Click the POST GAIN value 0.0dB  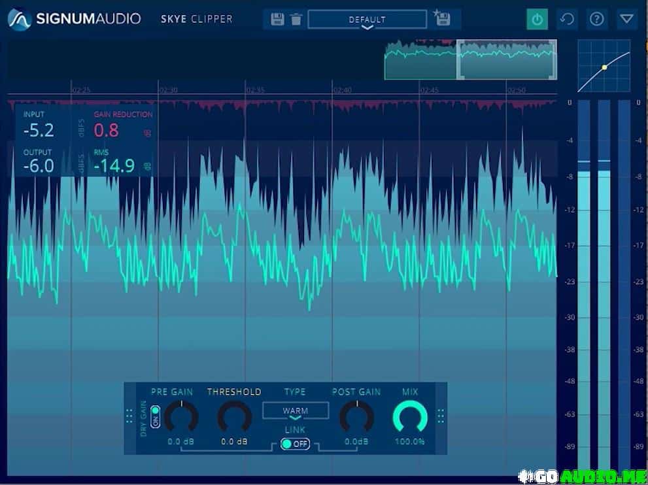click(x=356, y=442)
